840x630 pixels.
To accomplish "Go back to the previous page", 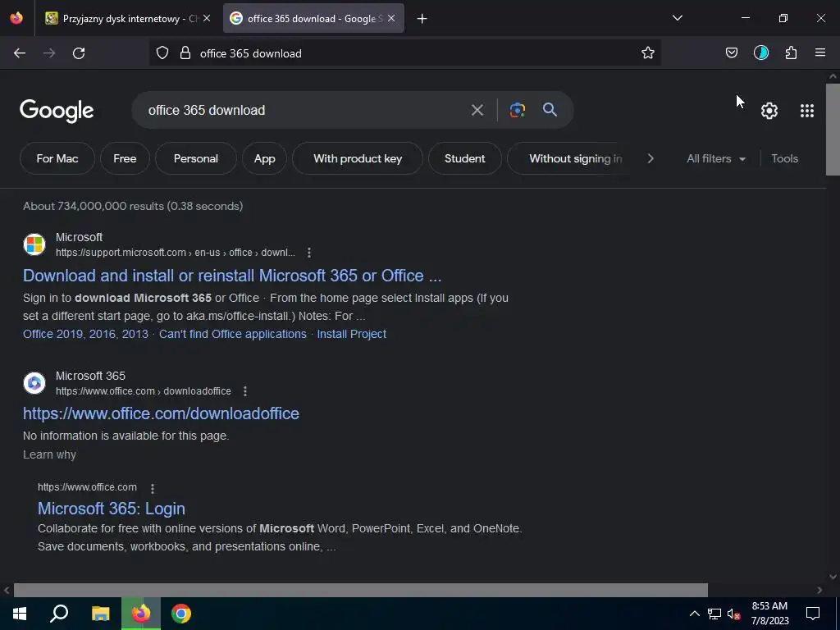I will click(x=20, y=53).
